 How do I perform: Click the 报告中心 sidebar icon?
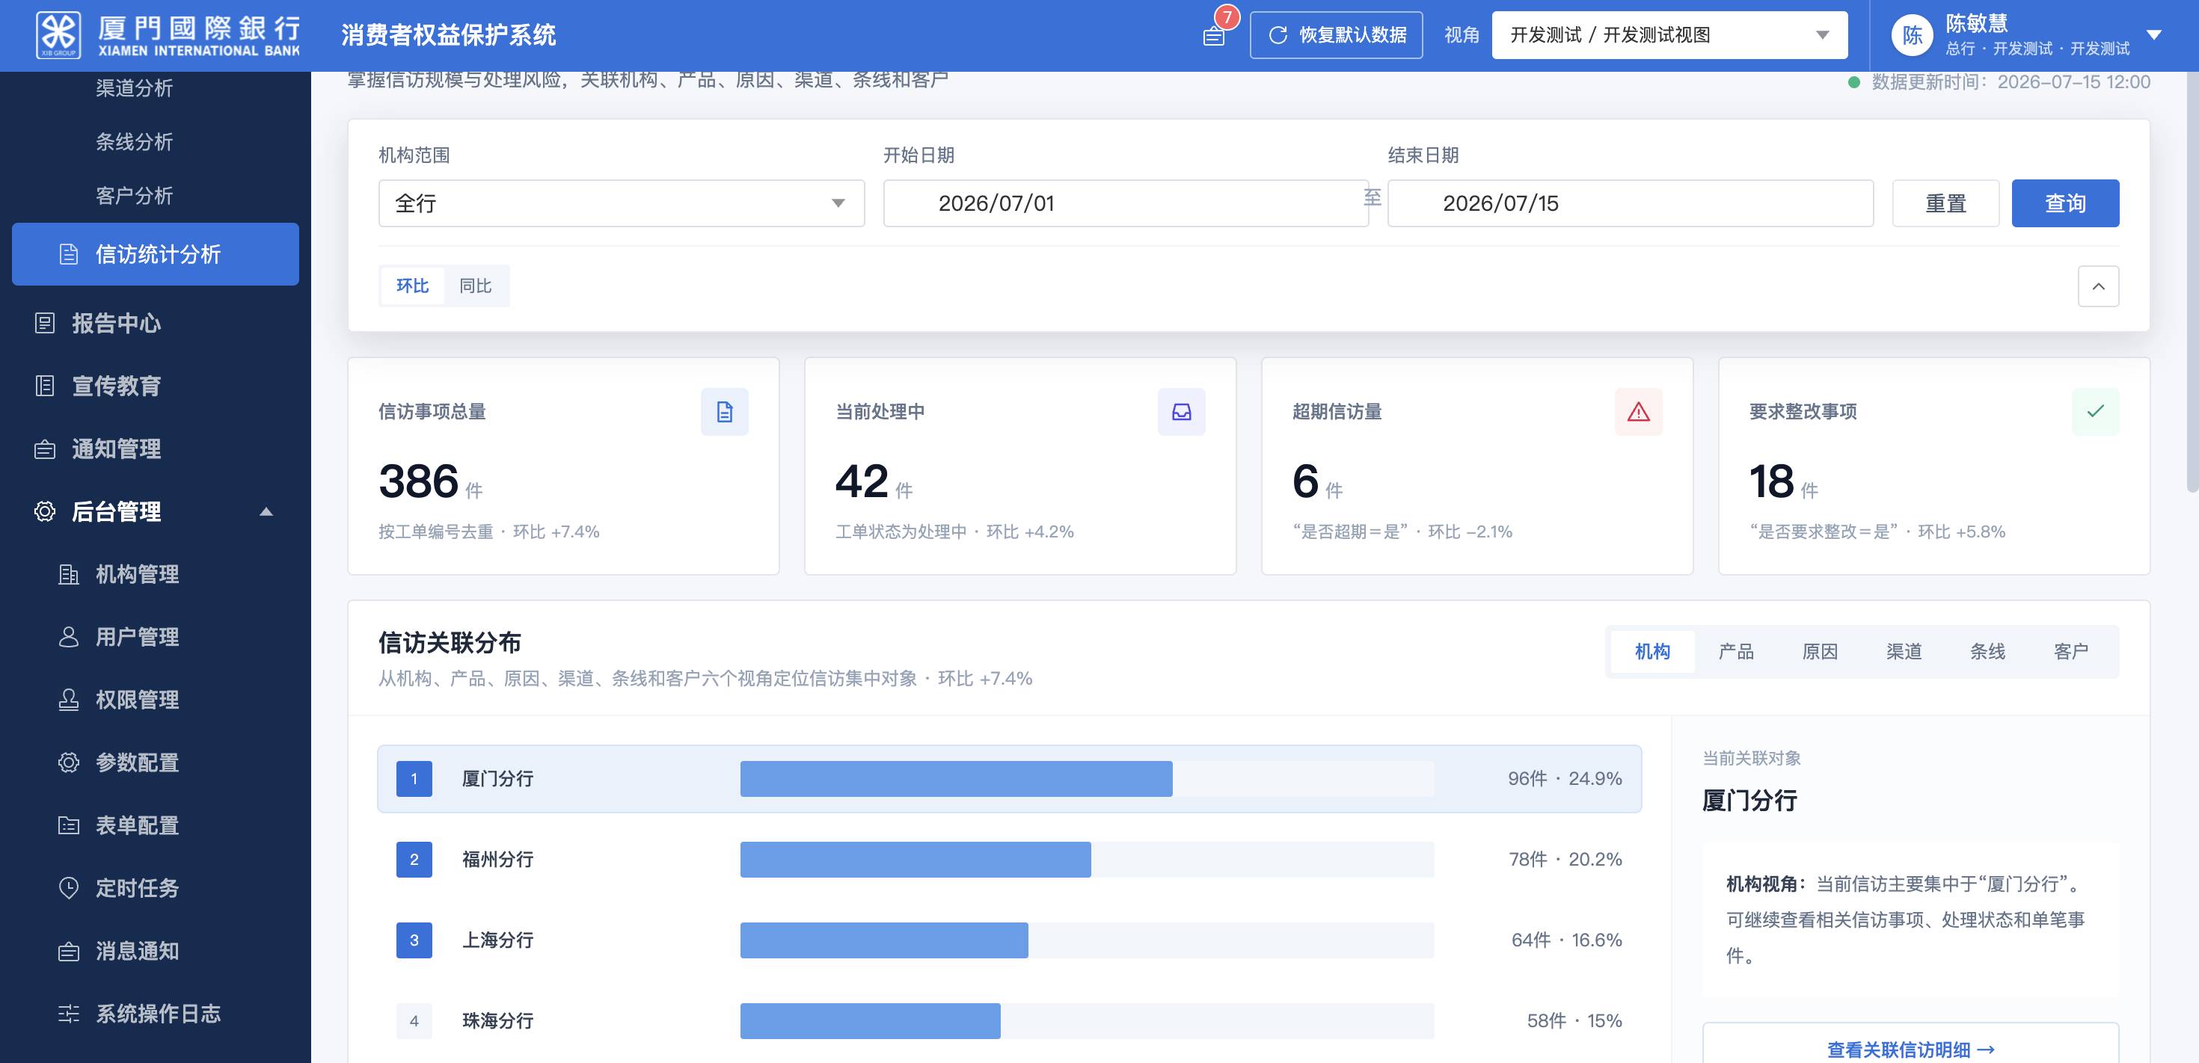[x=44, y=324]
